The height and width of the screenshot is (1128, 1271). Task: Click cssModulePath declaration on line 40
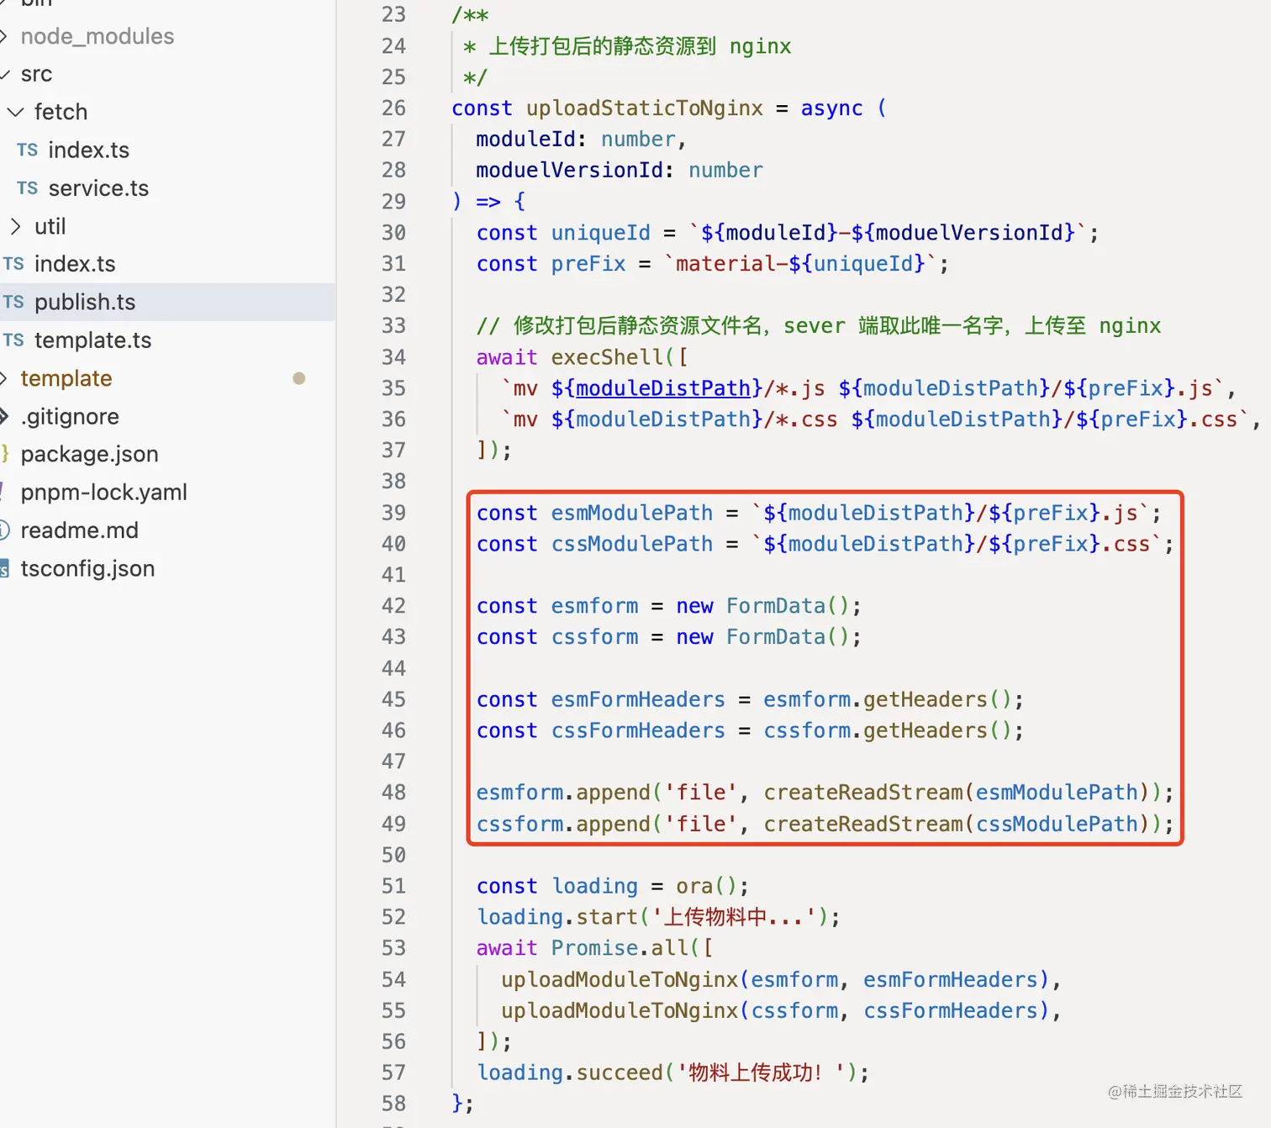632,544
